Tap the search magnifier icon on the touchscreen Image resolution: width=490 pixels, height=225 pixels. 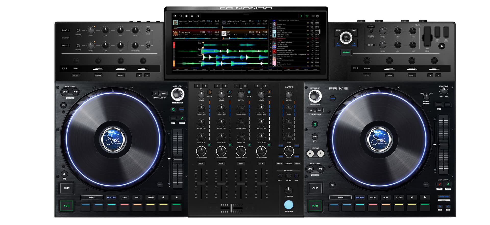coord(181,16)
